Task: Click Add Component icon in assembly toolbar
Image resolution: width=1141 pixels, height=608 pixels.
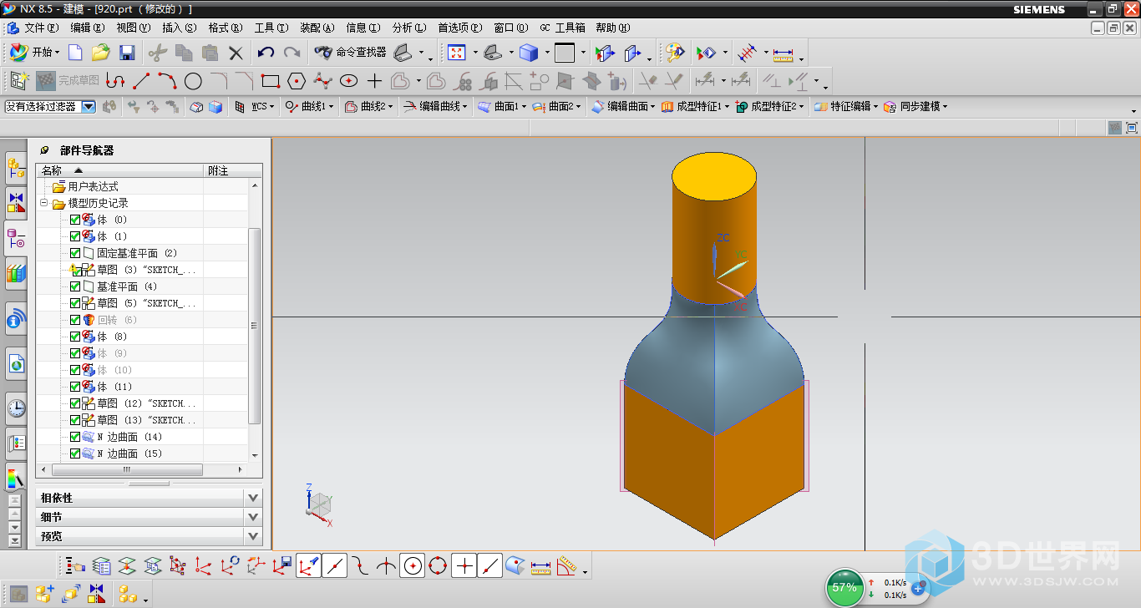Action: click(45, 594)
